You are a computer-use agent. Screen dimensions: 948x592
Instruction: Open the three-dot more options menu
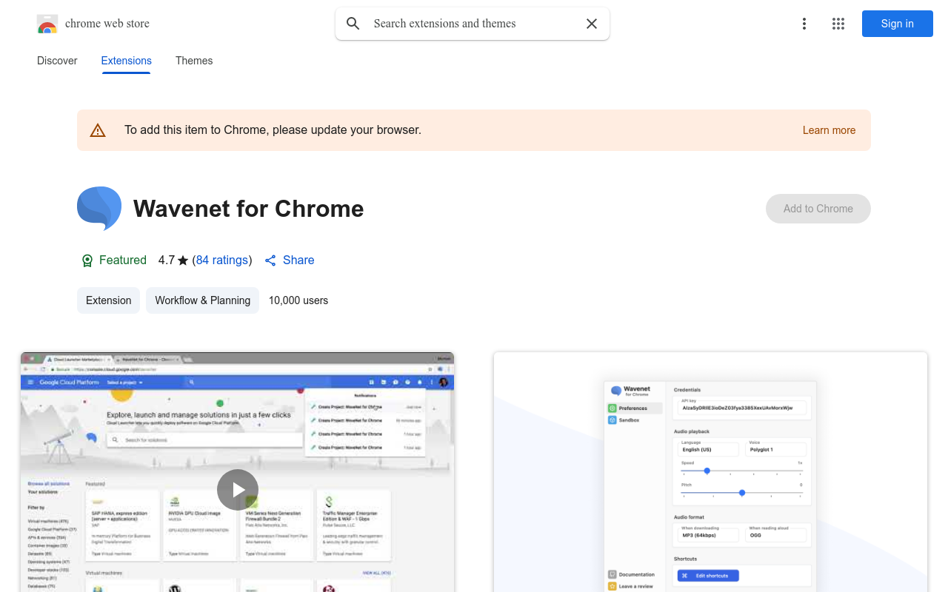coord(804,24)
